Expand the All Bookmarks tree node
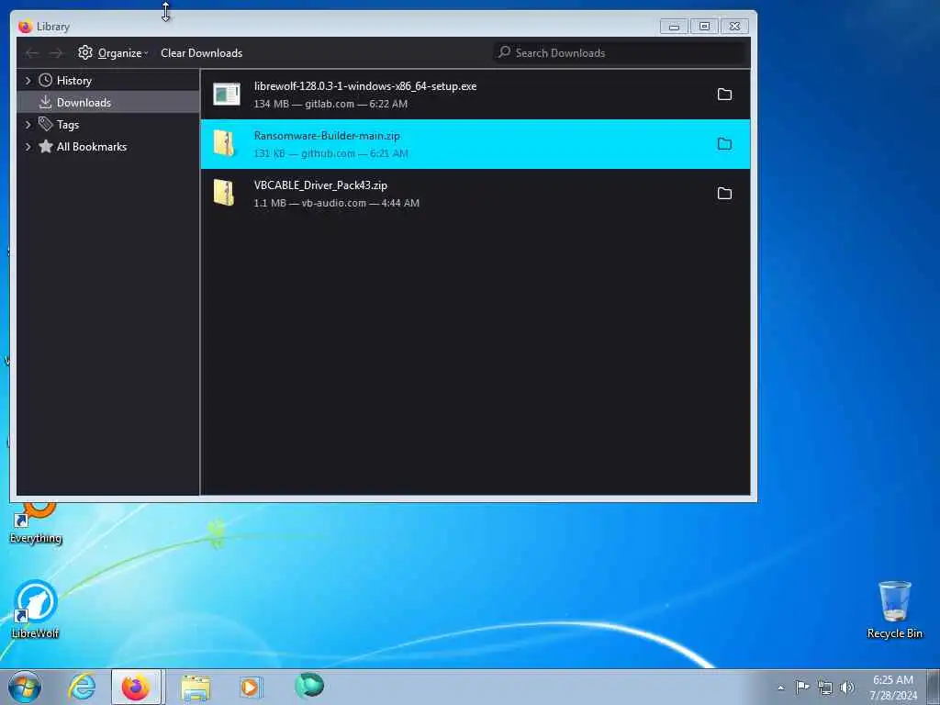The width and height of the screenshot is (940, 705). 28,146
